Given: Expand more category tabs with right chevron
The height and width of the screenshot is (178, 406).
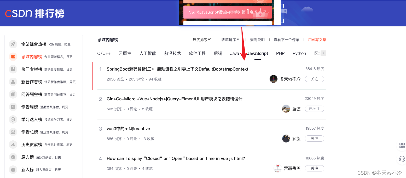Looking at the screenshot, I should point(323,53).
